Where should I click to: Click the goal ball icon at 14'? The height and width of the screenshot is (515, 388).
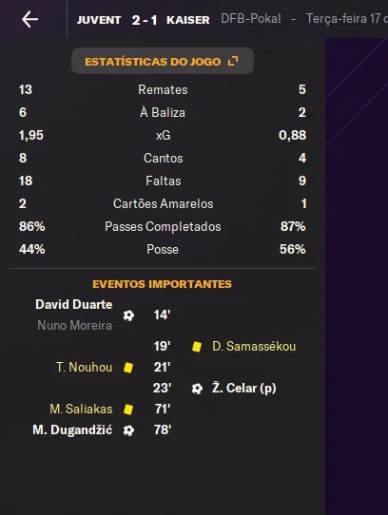coord(128,315)
